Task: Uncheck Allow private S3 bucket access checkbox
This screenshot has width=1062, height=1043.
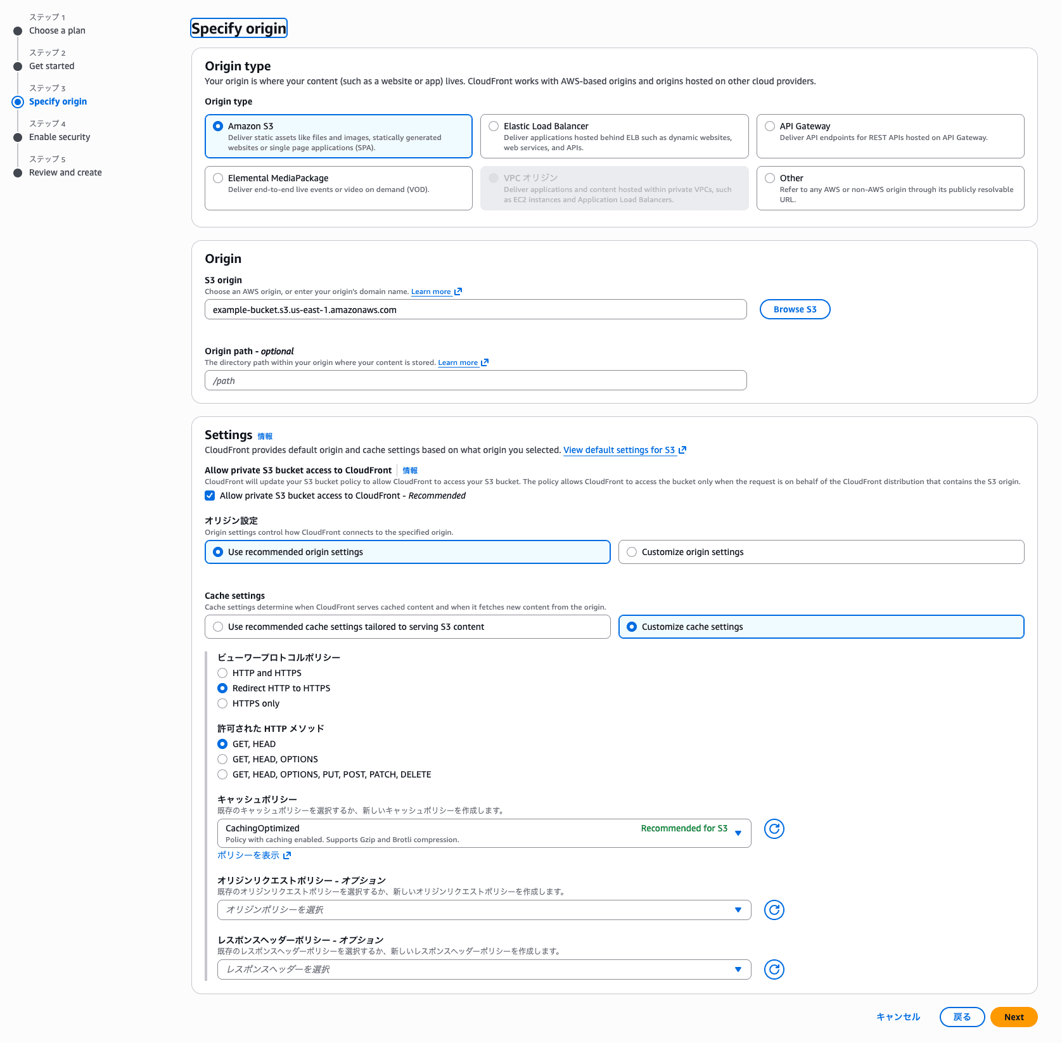Action: (210, 496)
